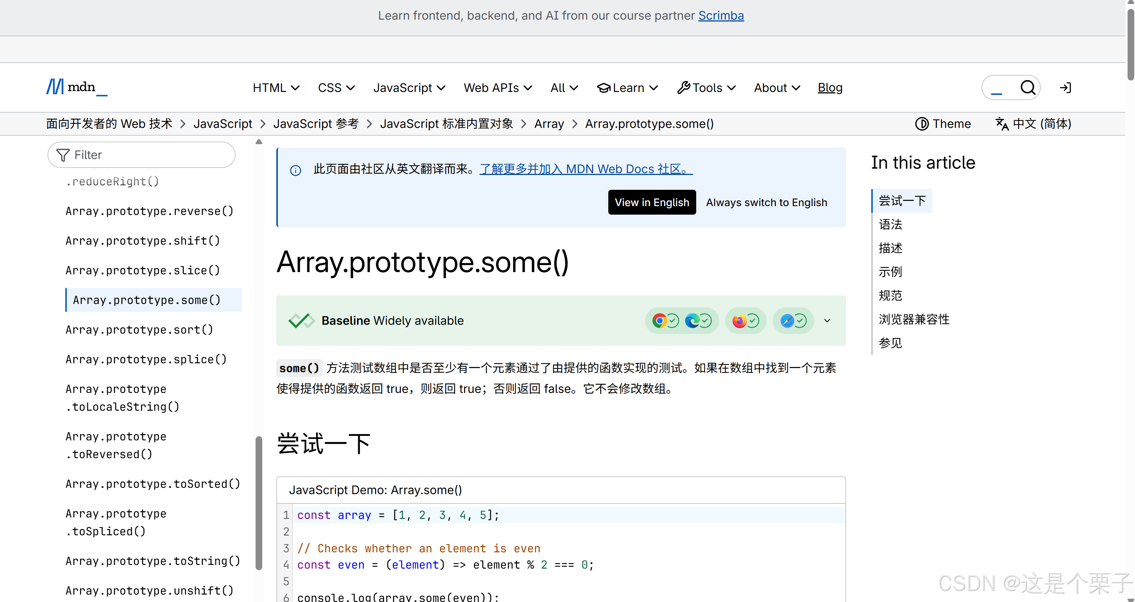Viewport: 1135px width, 602px height.
Task: Open the Web APIs navigation dropdown
Action: coord(497,87)
